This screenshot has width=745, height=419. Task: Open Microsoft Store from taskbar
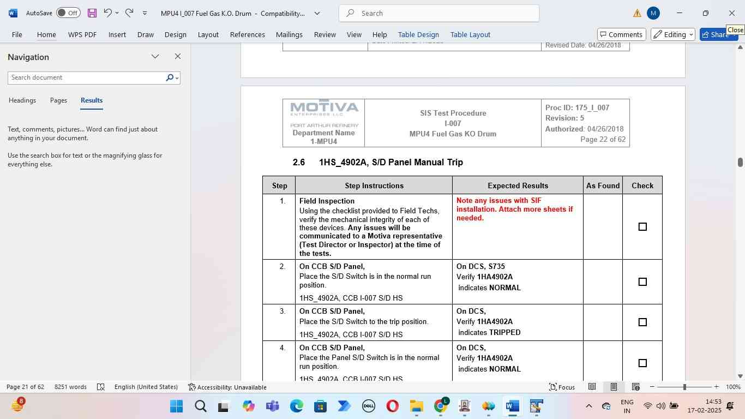[320, 406]
